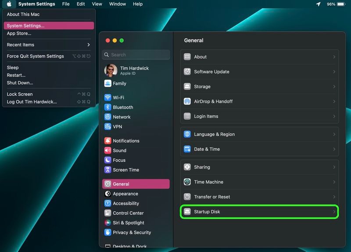This screenshot has height=252, width=351.
Task: Click the location arrow in menu bar
Action: [318, 4]
